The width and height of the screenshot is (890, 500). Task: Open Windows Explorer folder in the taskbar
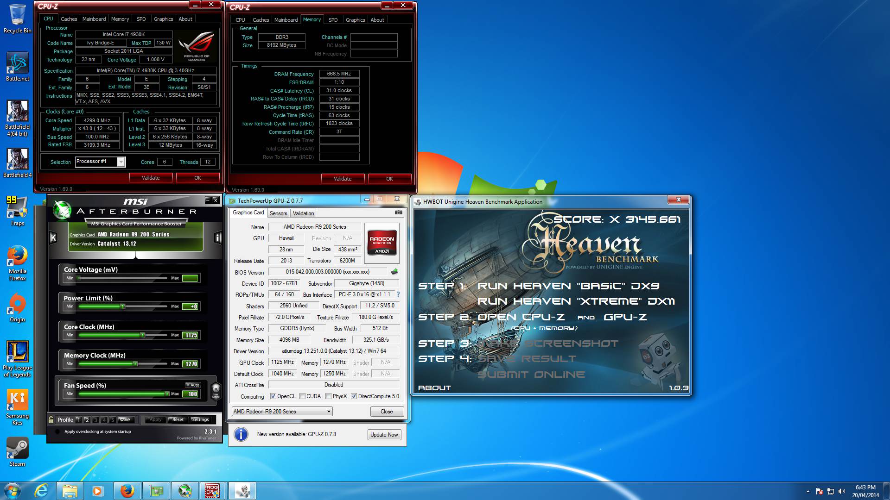click(x=70, y=491)
